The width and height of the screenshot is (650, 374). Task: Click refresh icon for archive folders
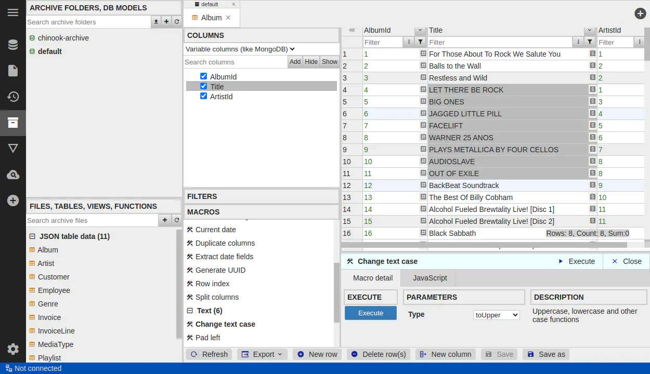coord(177,22)
